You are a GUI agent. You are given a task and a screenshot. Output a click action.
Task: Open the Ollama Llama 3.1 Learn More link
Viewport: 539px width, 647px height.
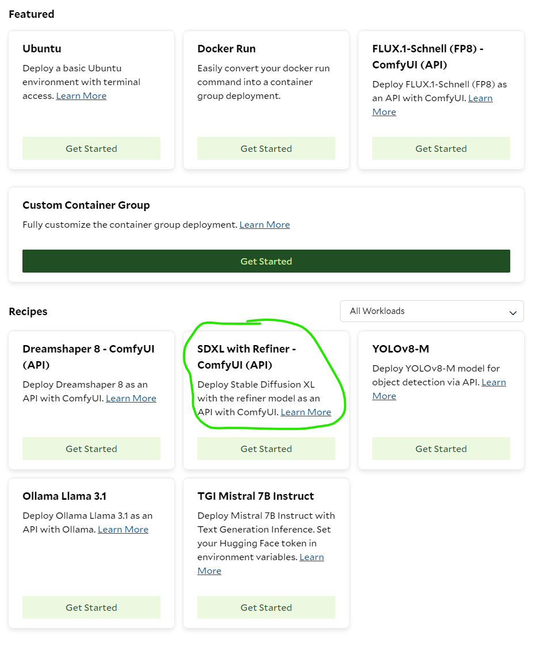pos(123,530)
